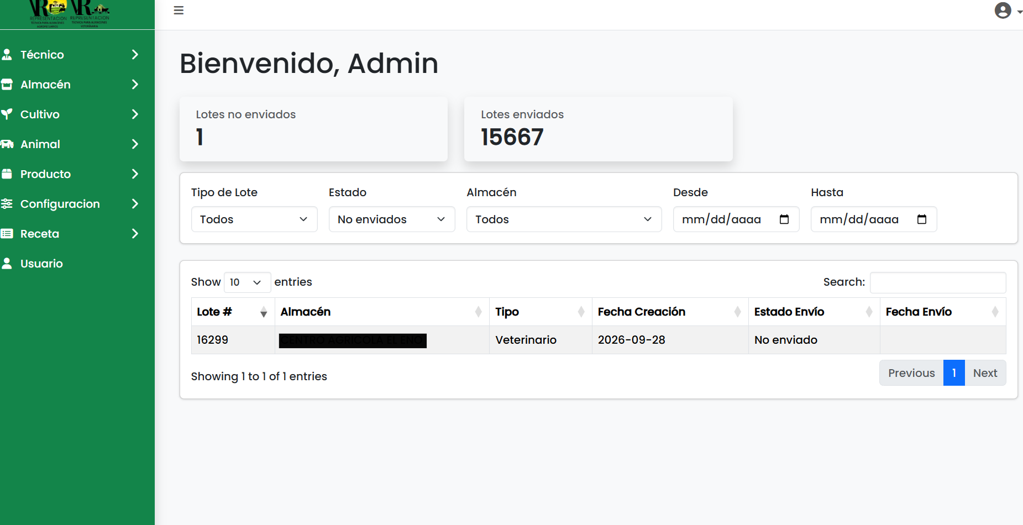
Task: Click the Técnico person icon
Action: (7, 55)
